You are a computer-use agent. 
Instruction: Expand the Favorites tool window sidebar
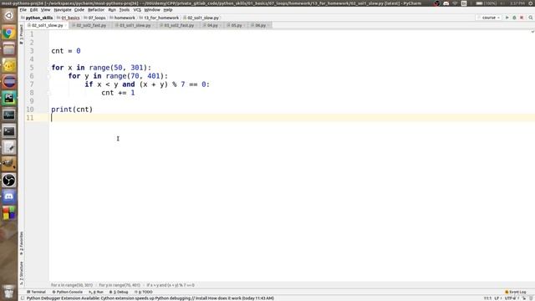(22, 243)
